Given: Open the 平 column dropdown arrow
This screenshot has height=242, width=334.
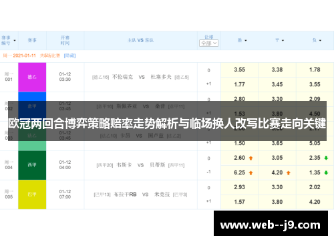Looking at the screenshot, I should point(283,41).
